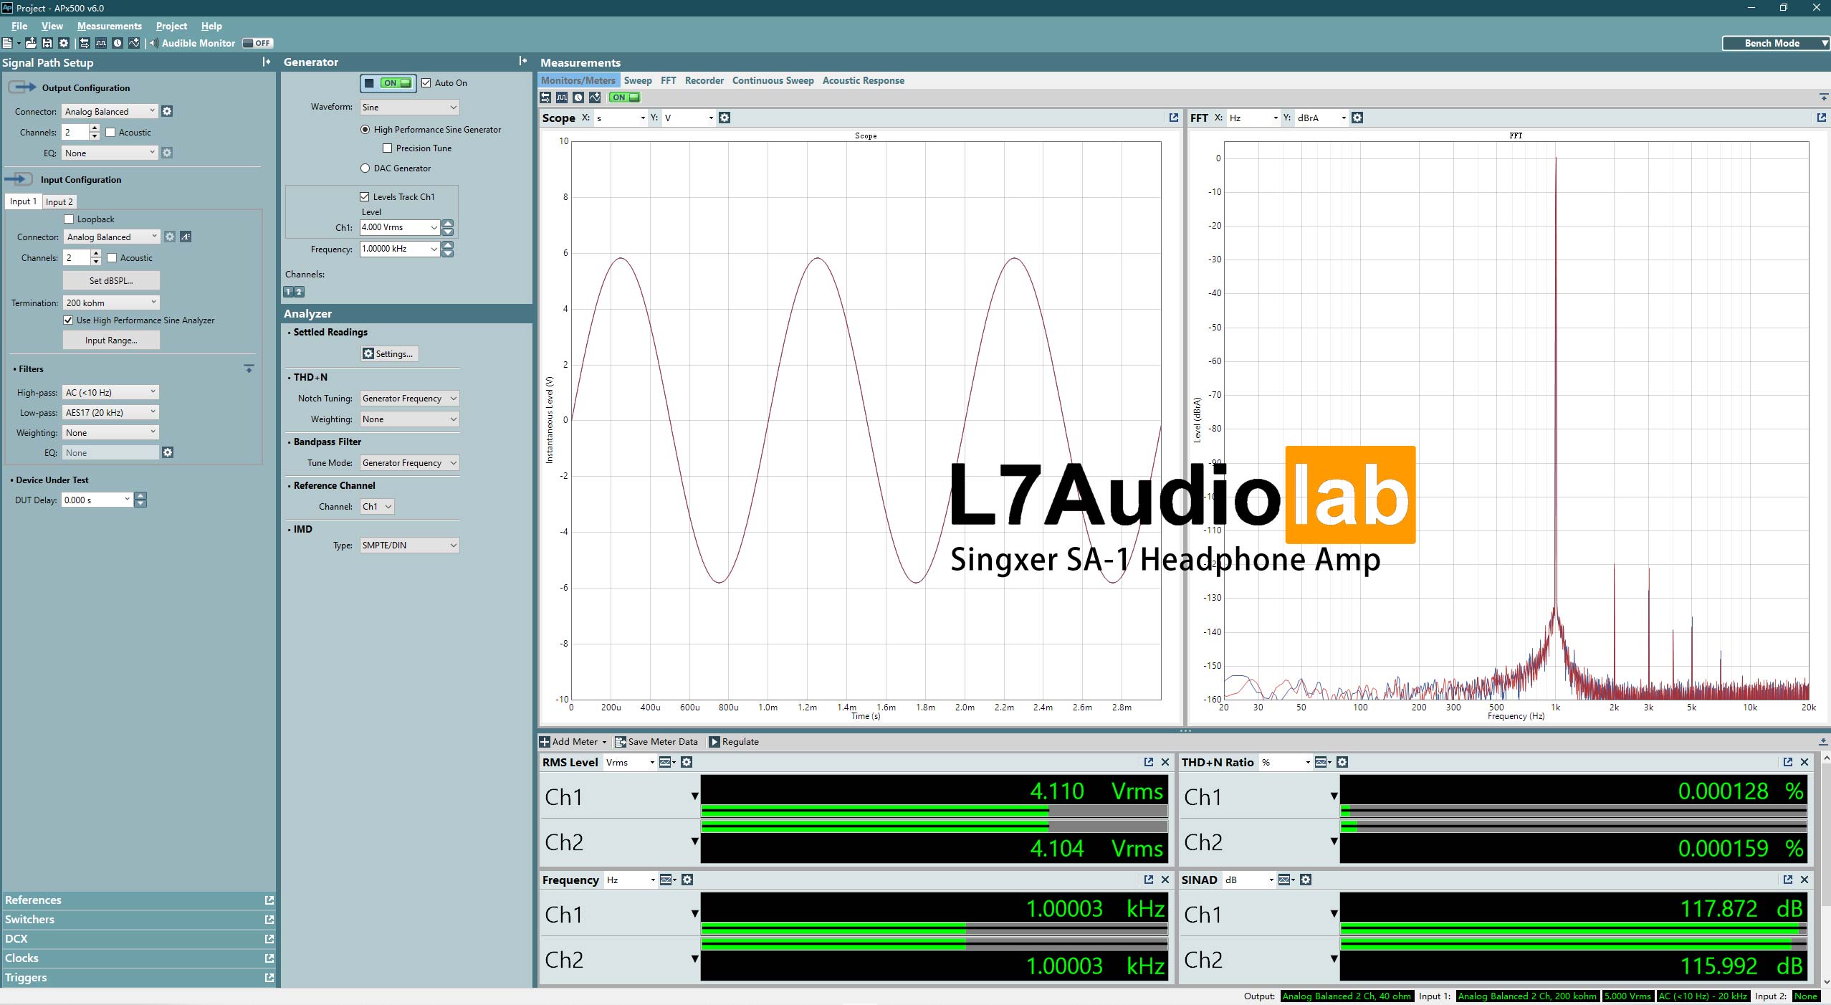The image size is (1831, 1005).
Task: Click the FFT graph settings gear icon
Action: pos(1357,118)
